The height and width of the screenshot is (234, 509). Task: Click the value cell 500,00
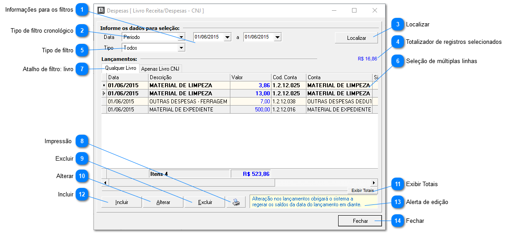250,109
